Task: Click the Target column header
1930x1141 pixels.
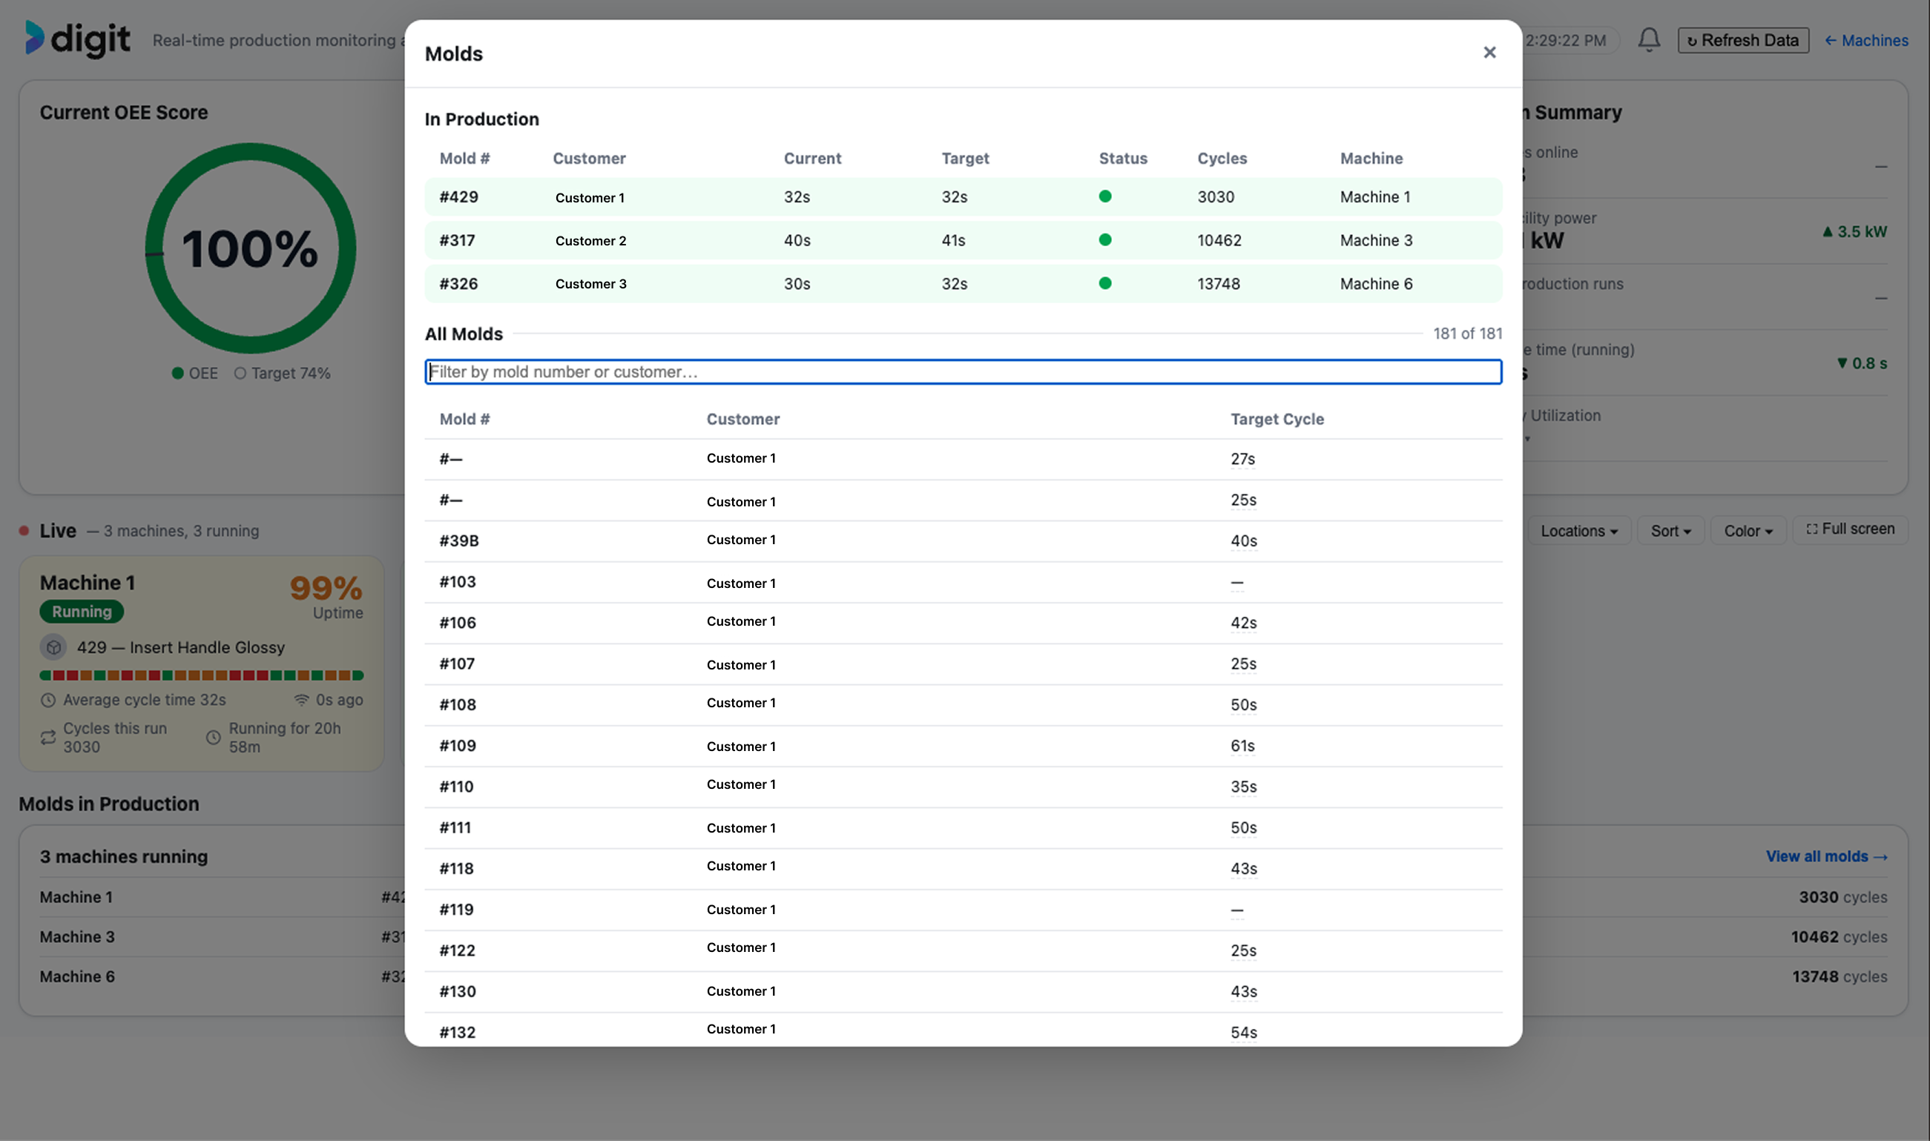Action: coord(966,159)
